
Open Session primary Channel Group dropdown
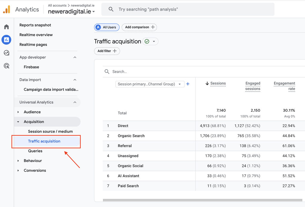click(150, 84)
